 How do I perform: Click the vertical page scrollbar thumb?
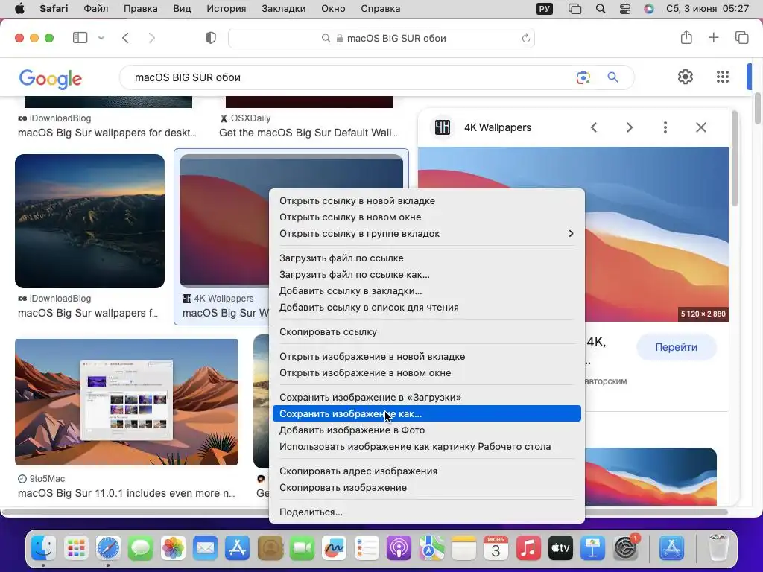[757, 109]
